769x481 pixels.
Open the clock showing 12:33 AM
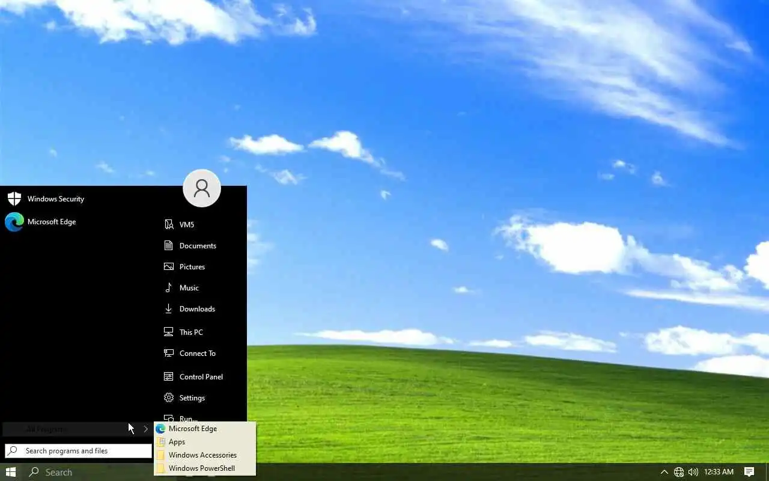[719, 472]
